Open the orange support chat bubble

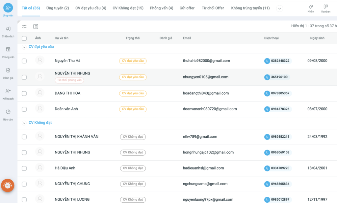[x=8, y=185]
